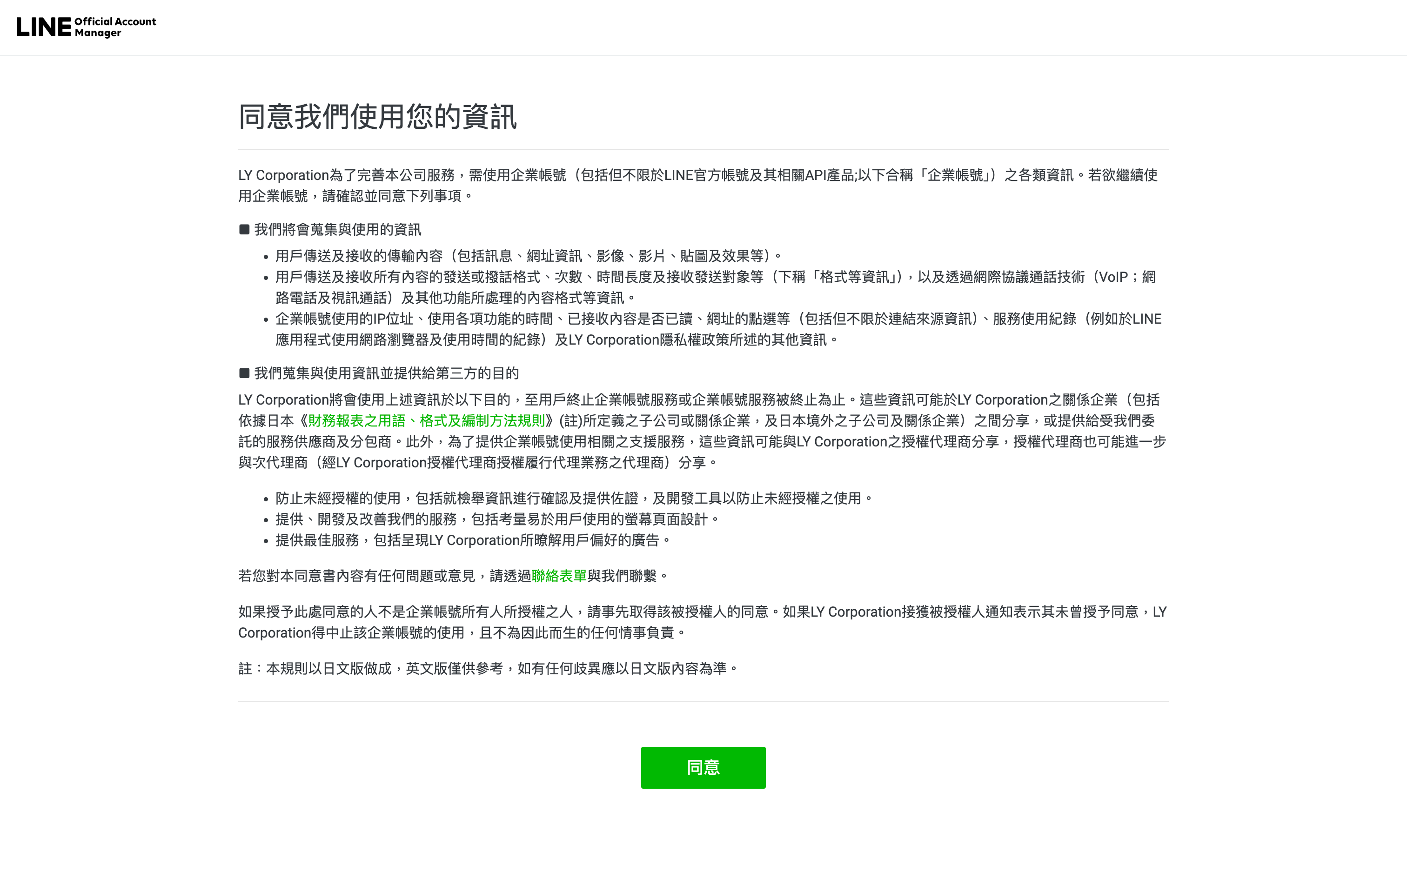Screen dimensions: 1407x878
Task: Click the intro paragraph starting LY Corporation為了完善
Action: (x=698, y=185)
